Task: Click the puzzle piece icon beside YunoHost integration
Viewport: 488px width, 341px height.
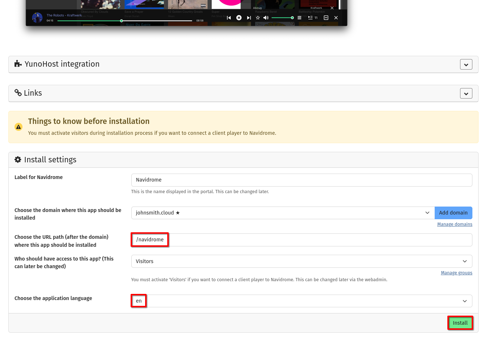Action: point(18,64)
